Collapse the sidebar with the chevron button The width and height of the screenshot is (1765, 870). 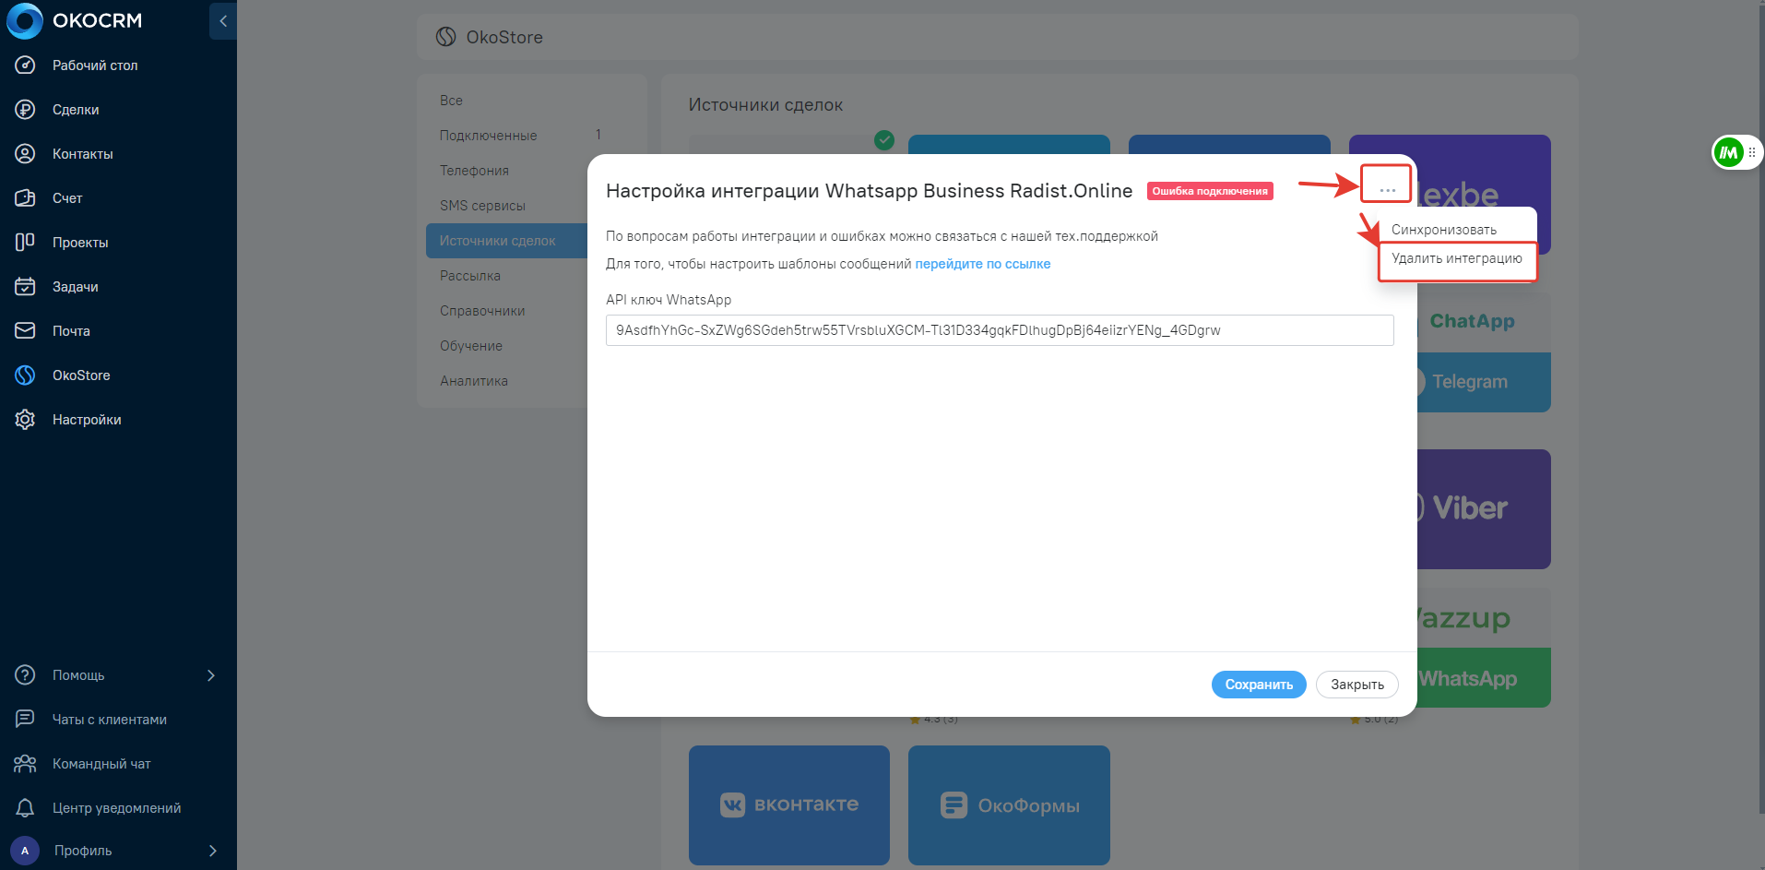coord(223,21)
